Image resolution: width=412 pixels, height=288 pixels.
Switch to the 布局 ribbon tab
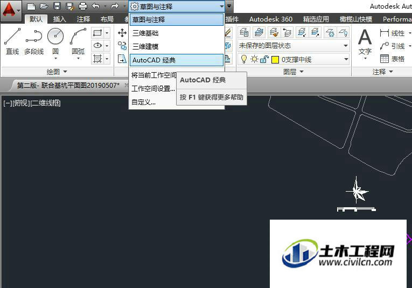pyautogui.click(x=107, y=19)
